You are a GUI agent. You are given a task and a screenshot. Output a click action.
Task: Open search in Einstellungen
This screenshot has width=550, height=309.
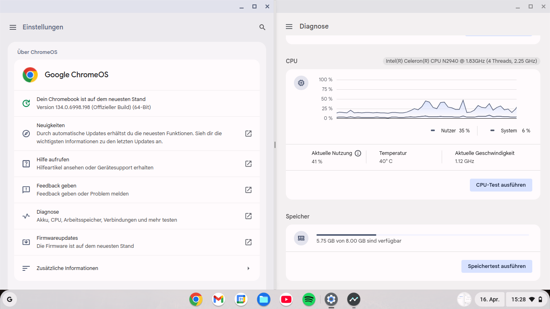click(263, 27)
